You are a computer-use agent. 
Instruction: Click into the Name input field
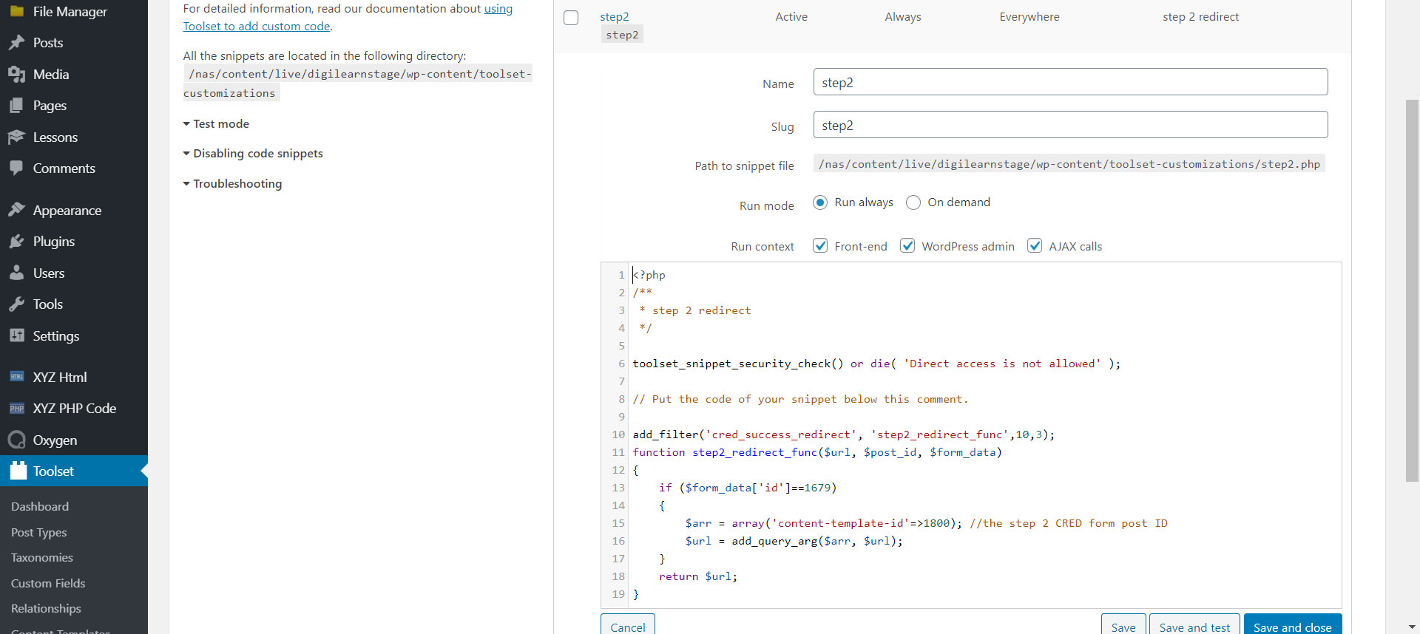click(x=1070, y=82)
